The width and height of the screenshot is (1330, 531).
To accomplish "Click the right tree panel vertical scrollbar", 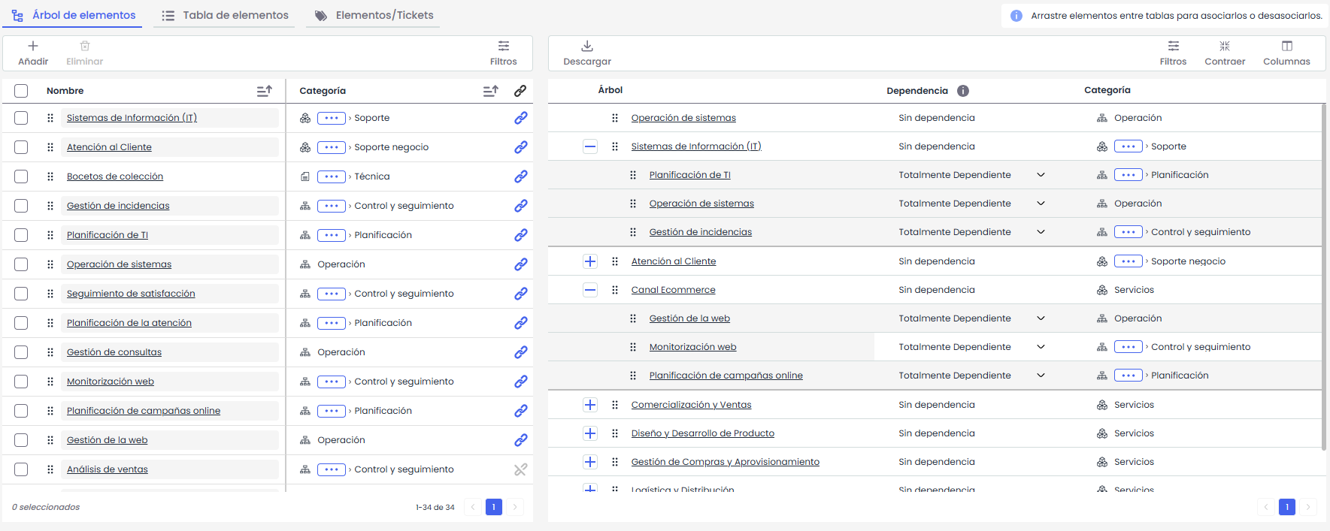I will tap(1323, 278).
